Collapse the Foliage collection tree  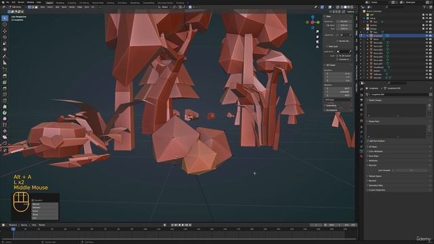[x=365, y=28]
